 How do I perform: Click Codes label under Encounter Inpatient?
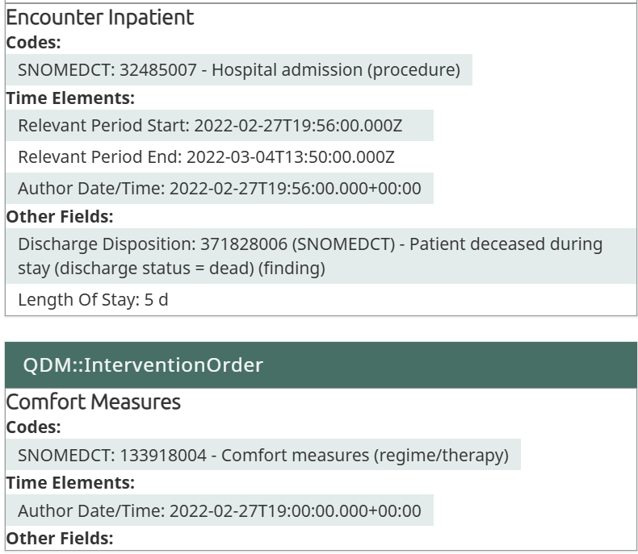pos(34,43)
